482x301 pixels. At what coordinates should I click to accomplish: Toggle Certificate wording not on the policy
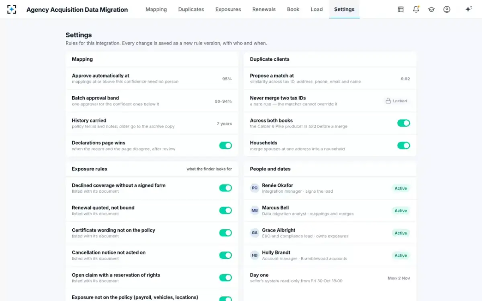225,233
